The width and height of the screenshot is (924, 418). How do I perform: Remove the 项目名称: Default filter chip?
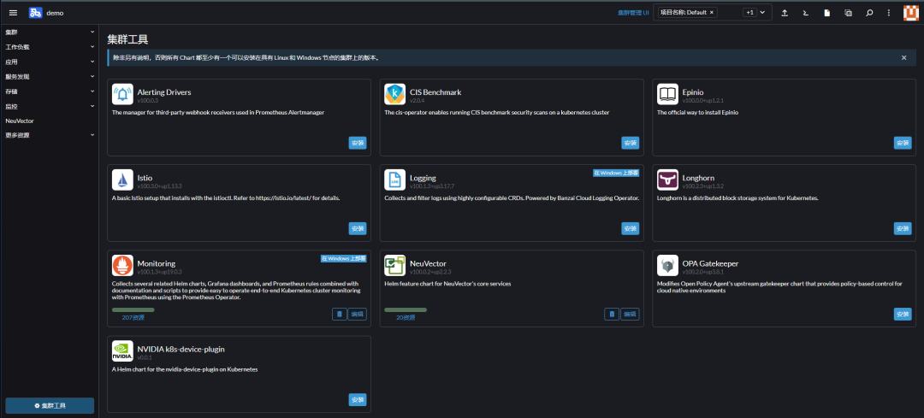(x=711, y=12)
